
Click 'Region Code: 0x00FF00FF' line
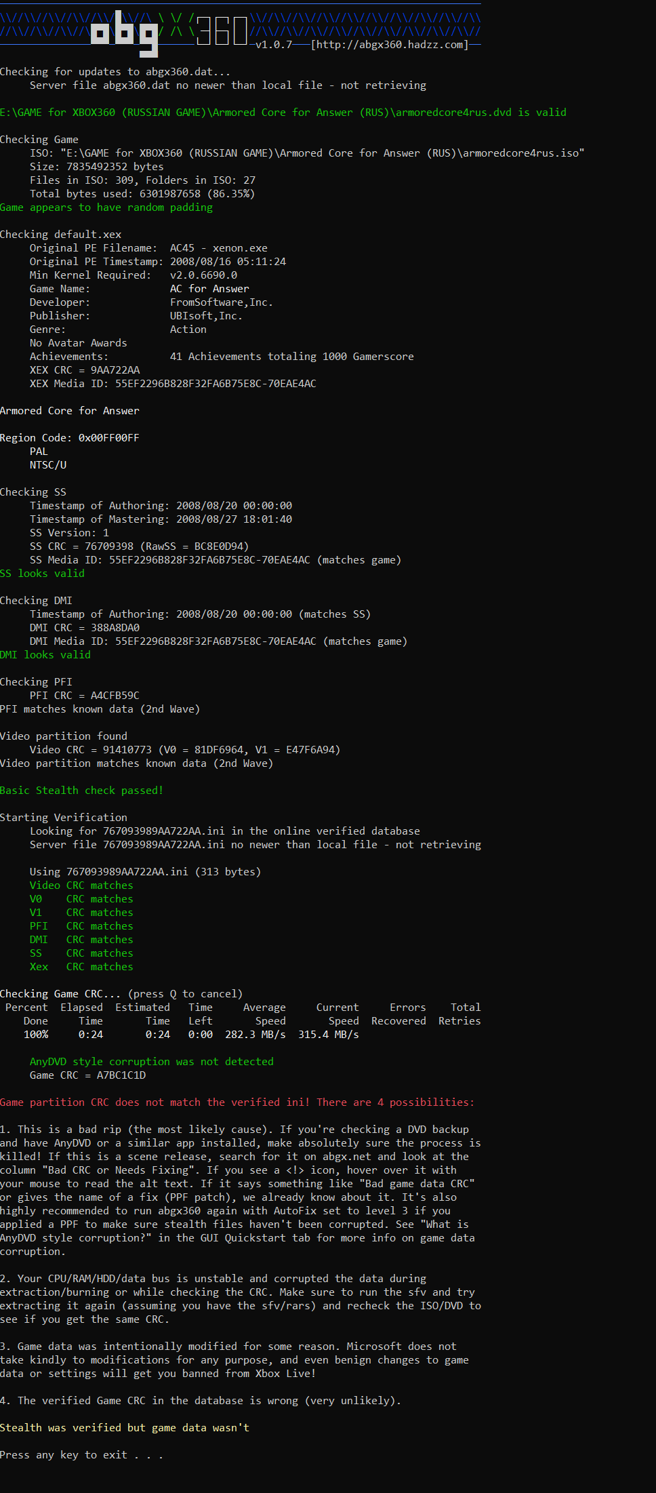70,438
